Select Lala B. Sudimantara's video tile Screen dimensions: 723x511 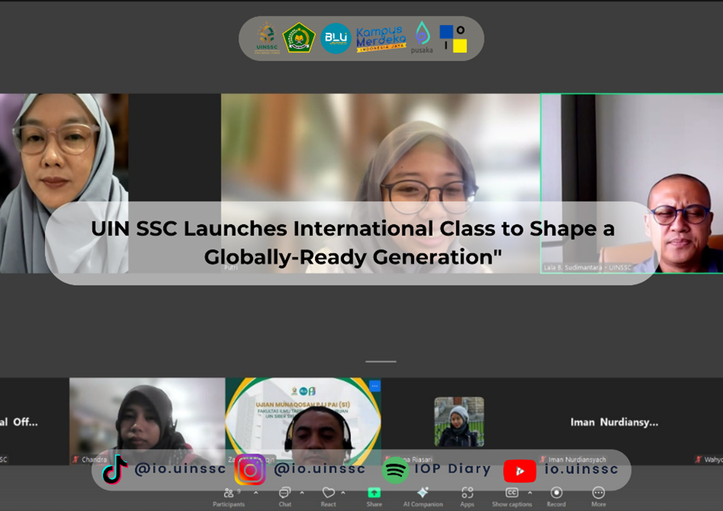pos(632,183)
